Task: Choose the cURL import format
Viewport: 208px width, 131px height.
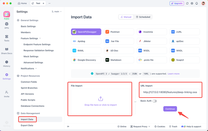Action: coord(185,32)
